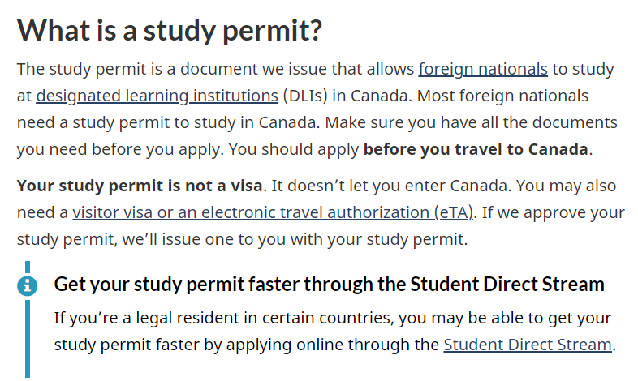Click the words Most foreign nationals
The height and width of the screenshot is (381, 638).
pos(503,96)
